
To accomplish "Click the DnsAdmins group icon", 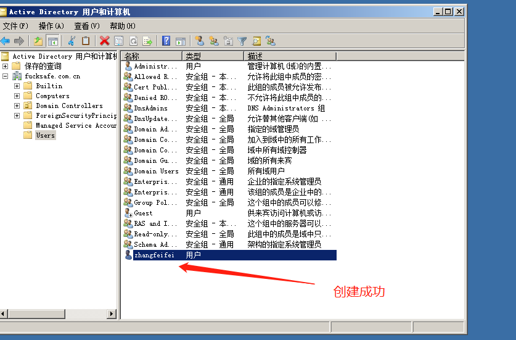I will coord(128,108).
